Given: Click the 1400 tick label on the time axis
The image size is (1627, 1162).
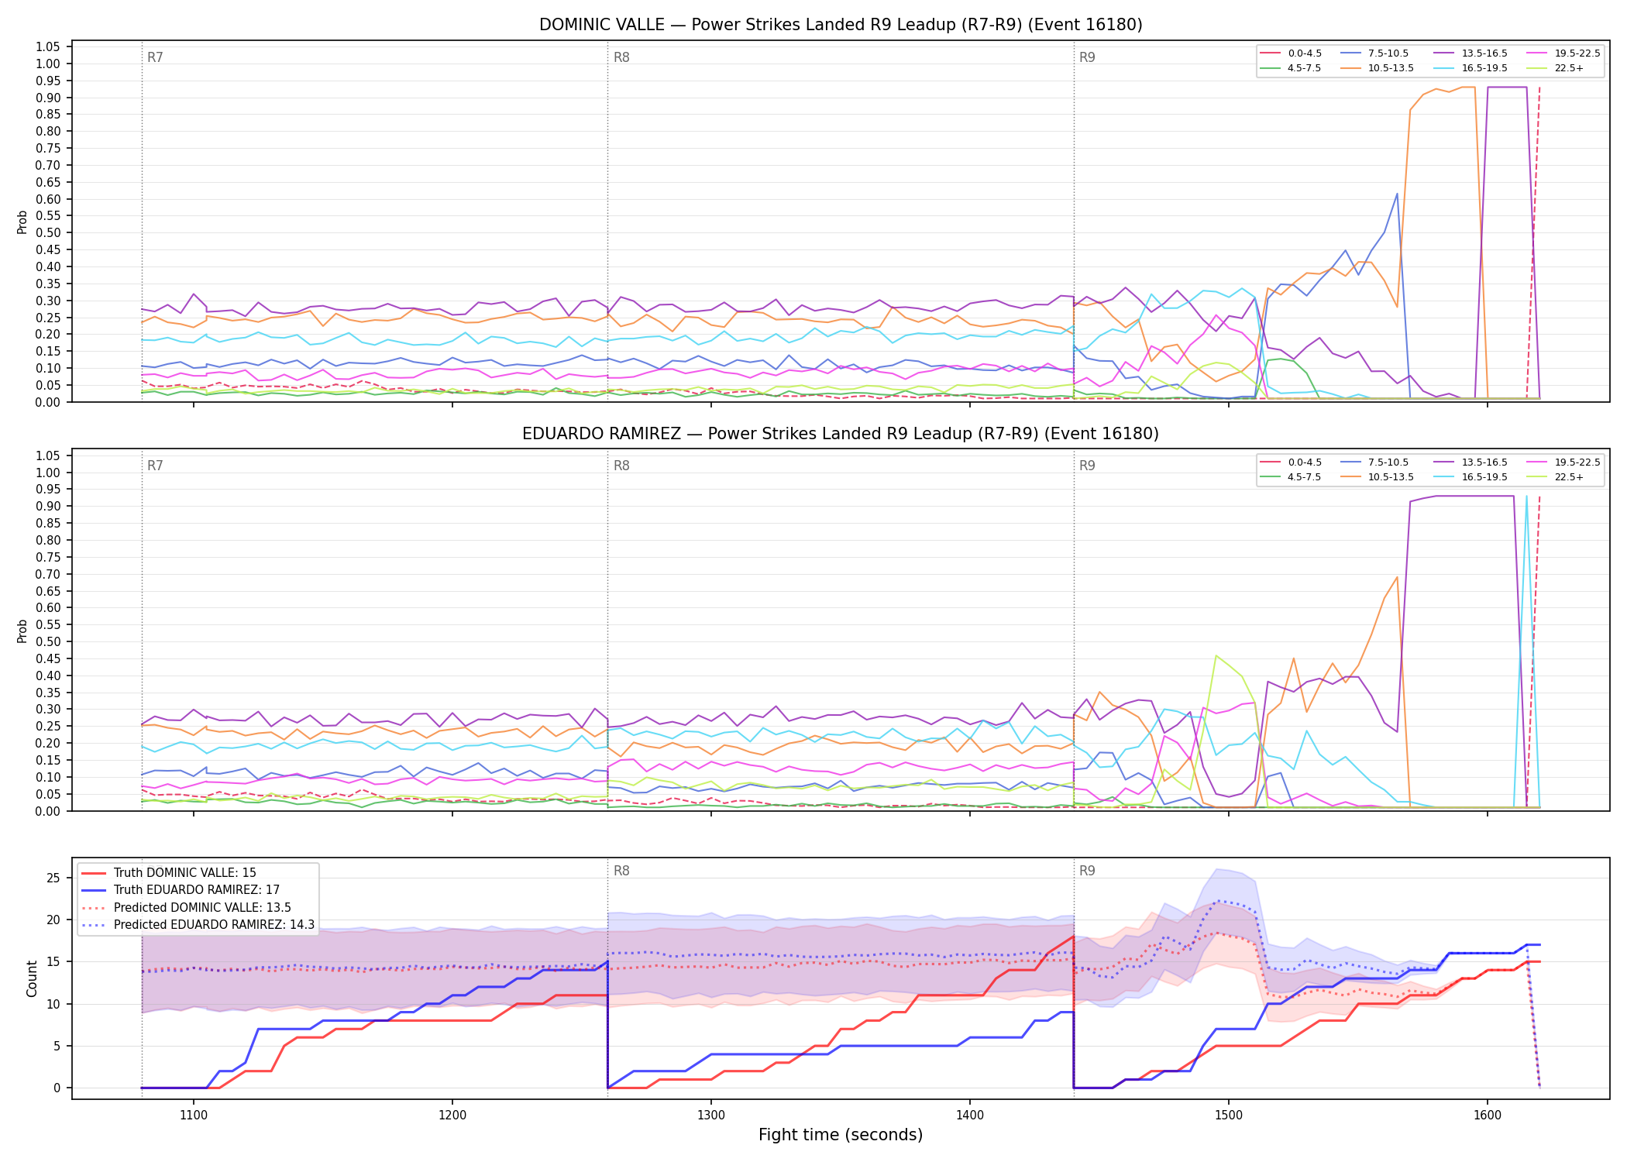Looking at the screenshot, I should tap(970, 1116).
